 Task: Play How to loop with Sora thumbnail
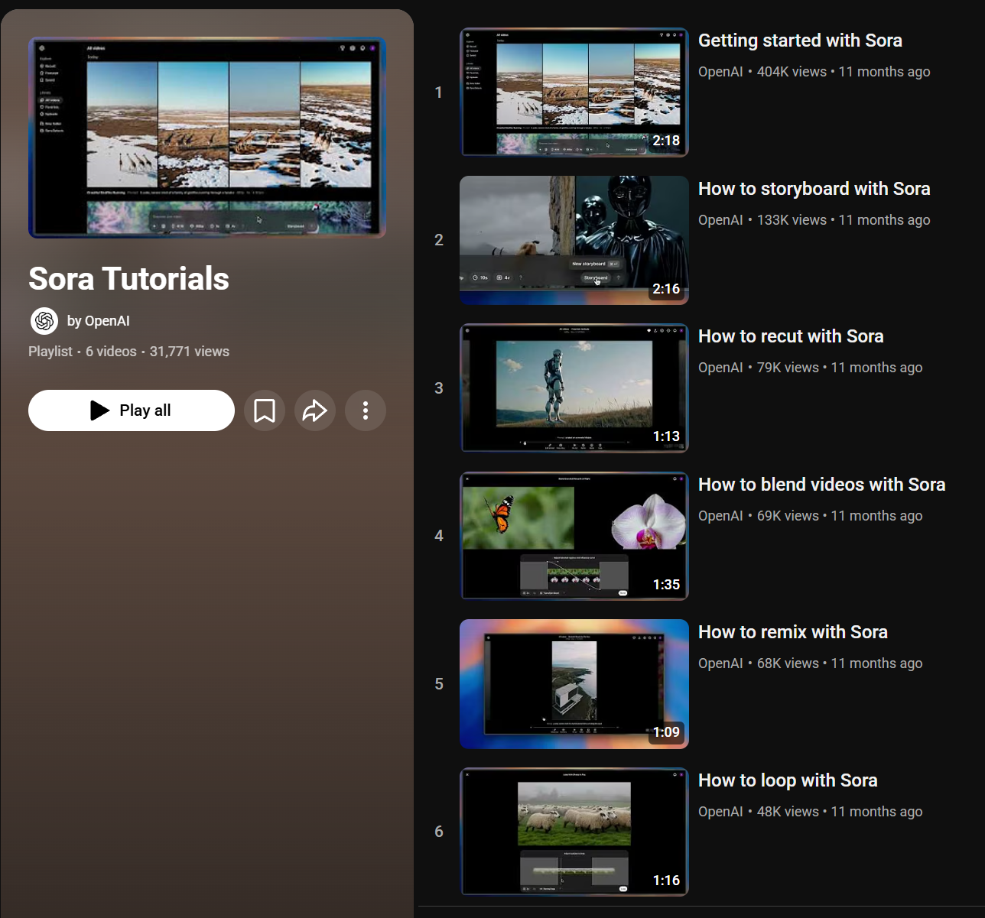pos(574,832)
